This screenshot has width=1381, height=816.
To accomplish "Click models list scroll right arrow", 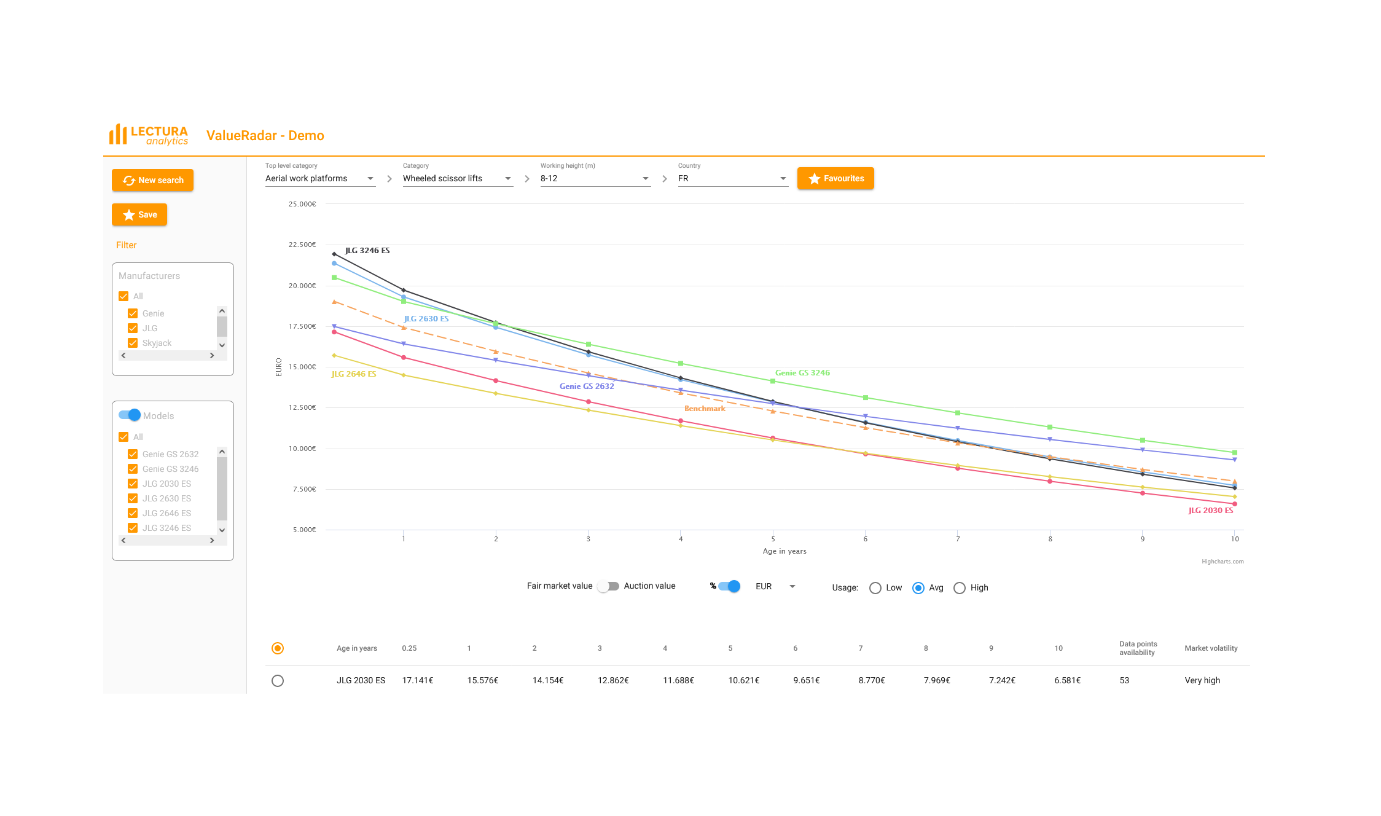I will tap(212, 540).
